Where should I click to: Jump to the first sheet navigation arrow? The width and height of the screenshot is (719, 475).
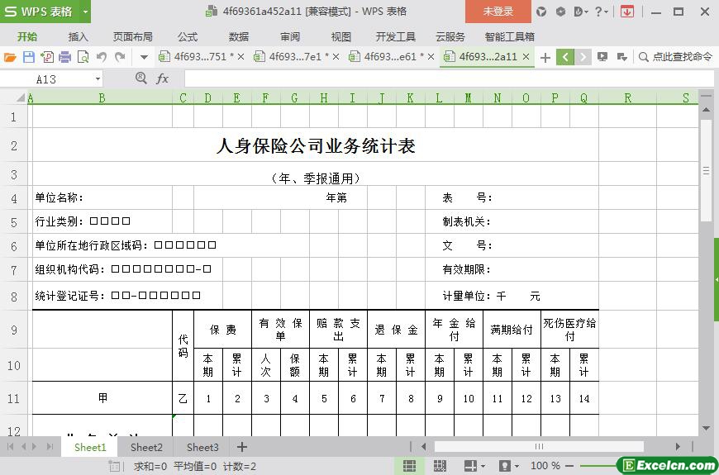click(x=10, y=447)
